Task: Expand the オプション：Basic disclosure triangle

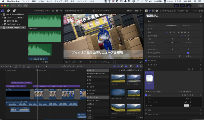Action: click(146, 92)
